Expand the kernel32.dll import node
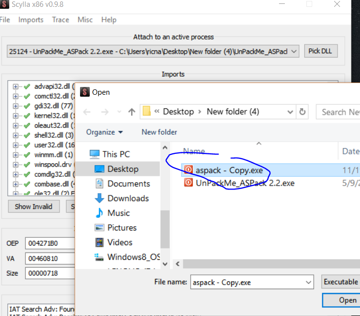Viewport: 360px width, 316px height. (16, 116)
